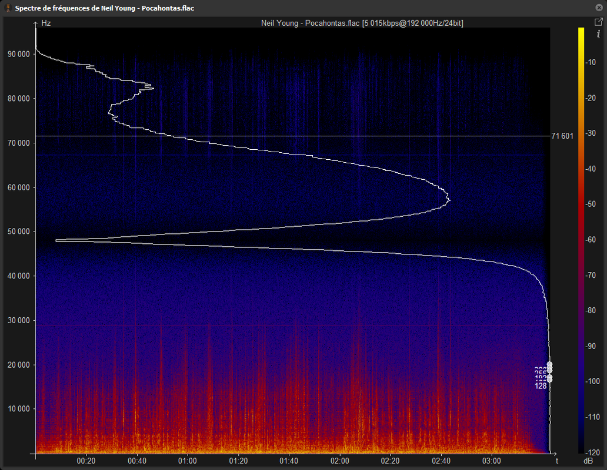Click the '03:00' time label
This screenshot has height=470, width=607.
point(492,461)
